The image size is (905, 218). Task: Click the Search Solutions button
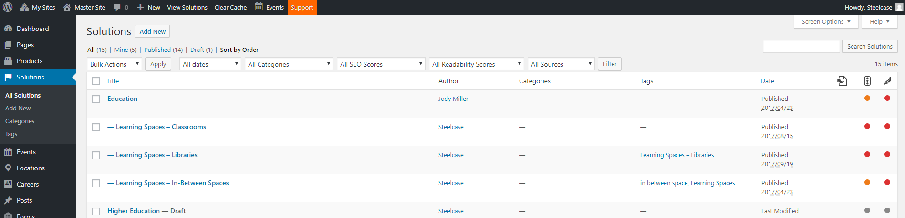tap(870, 46)
